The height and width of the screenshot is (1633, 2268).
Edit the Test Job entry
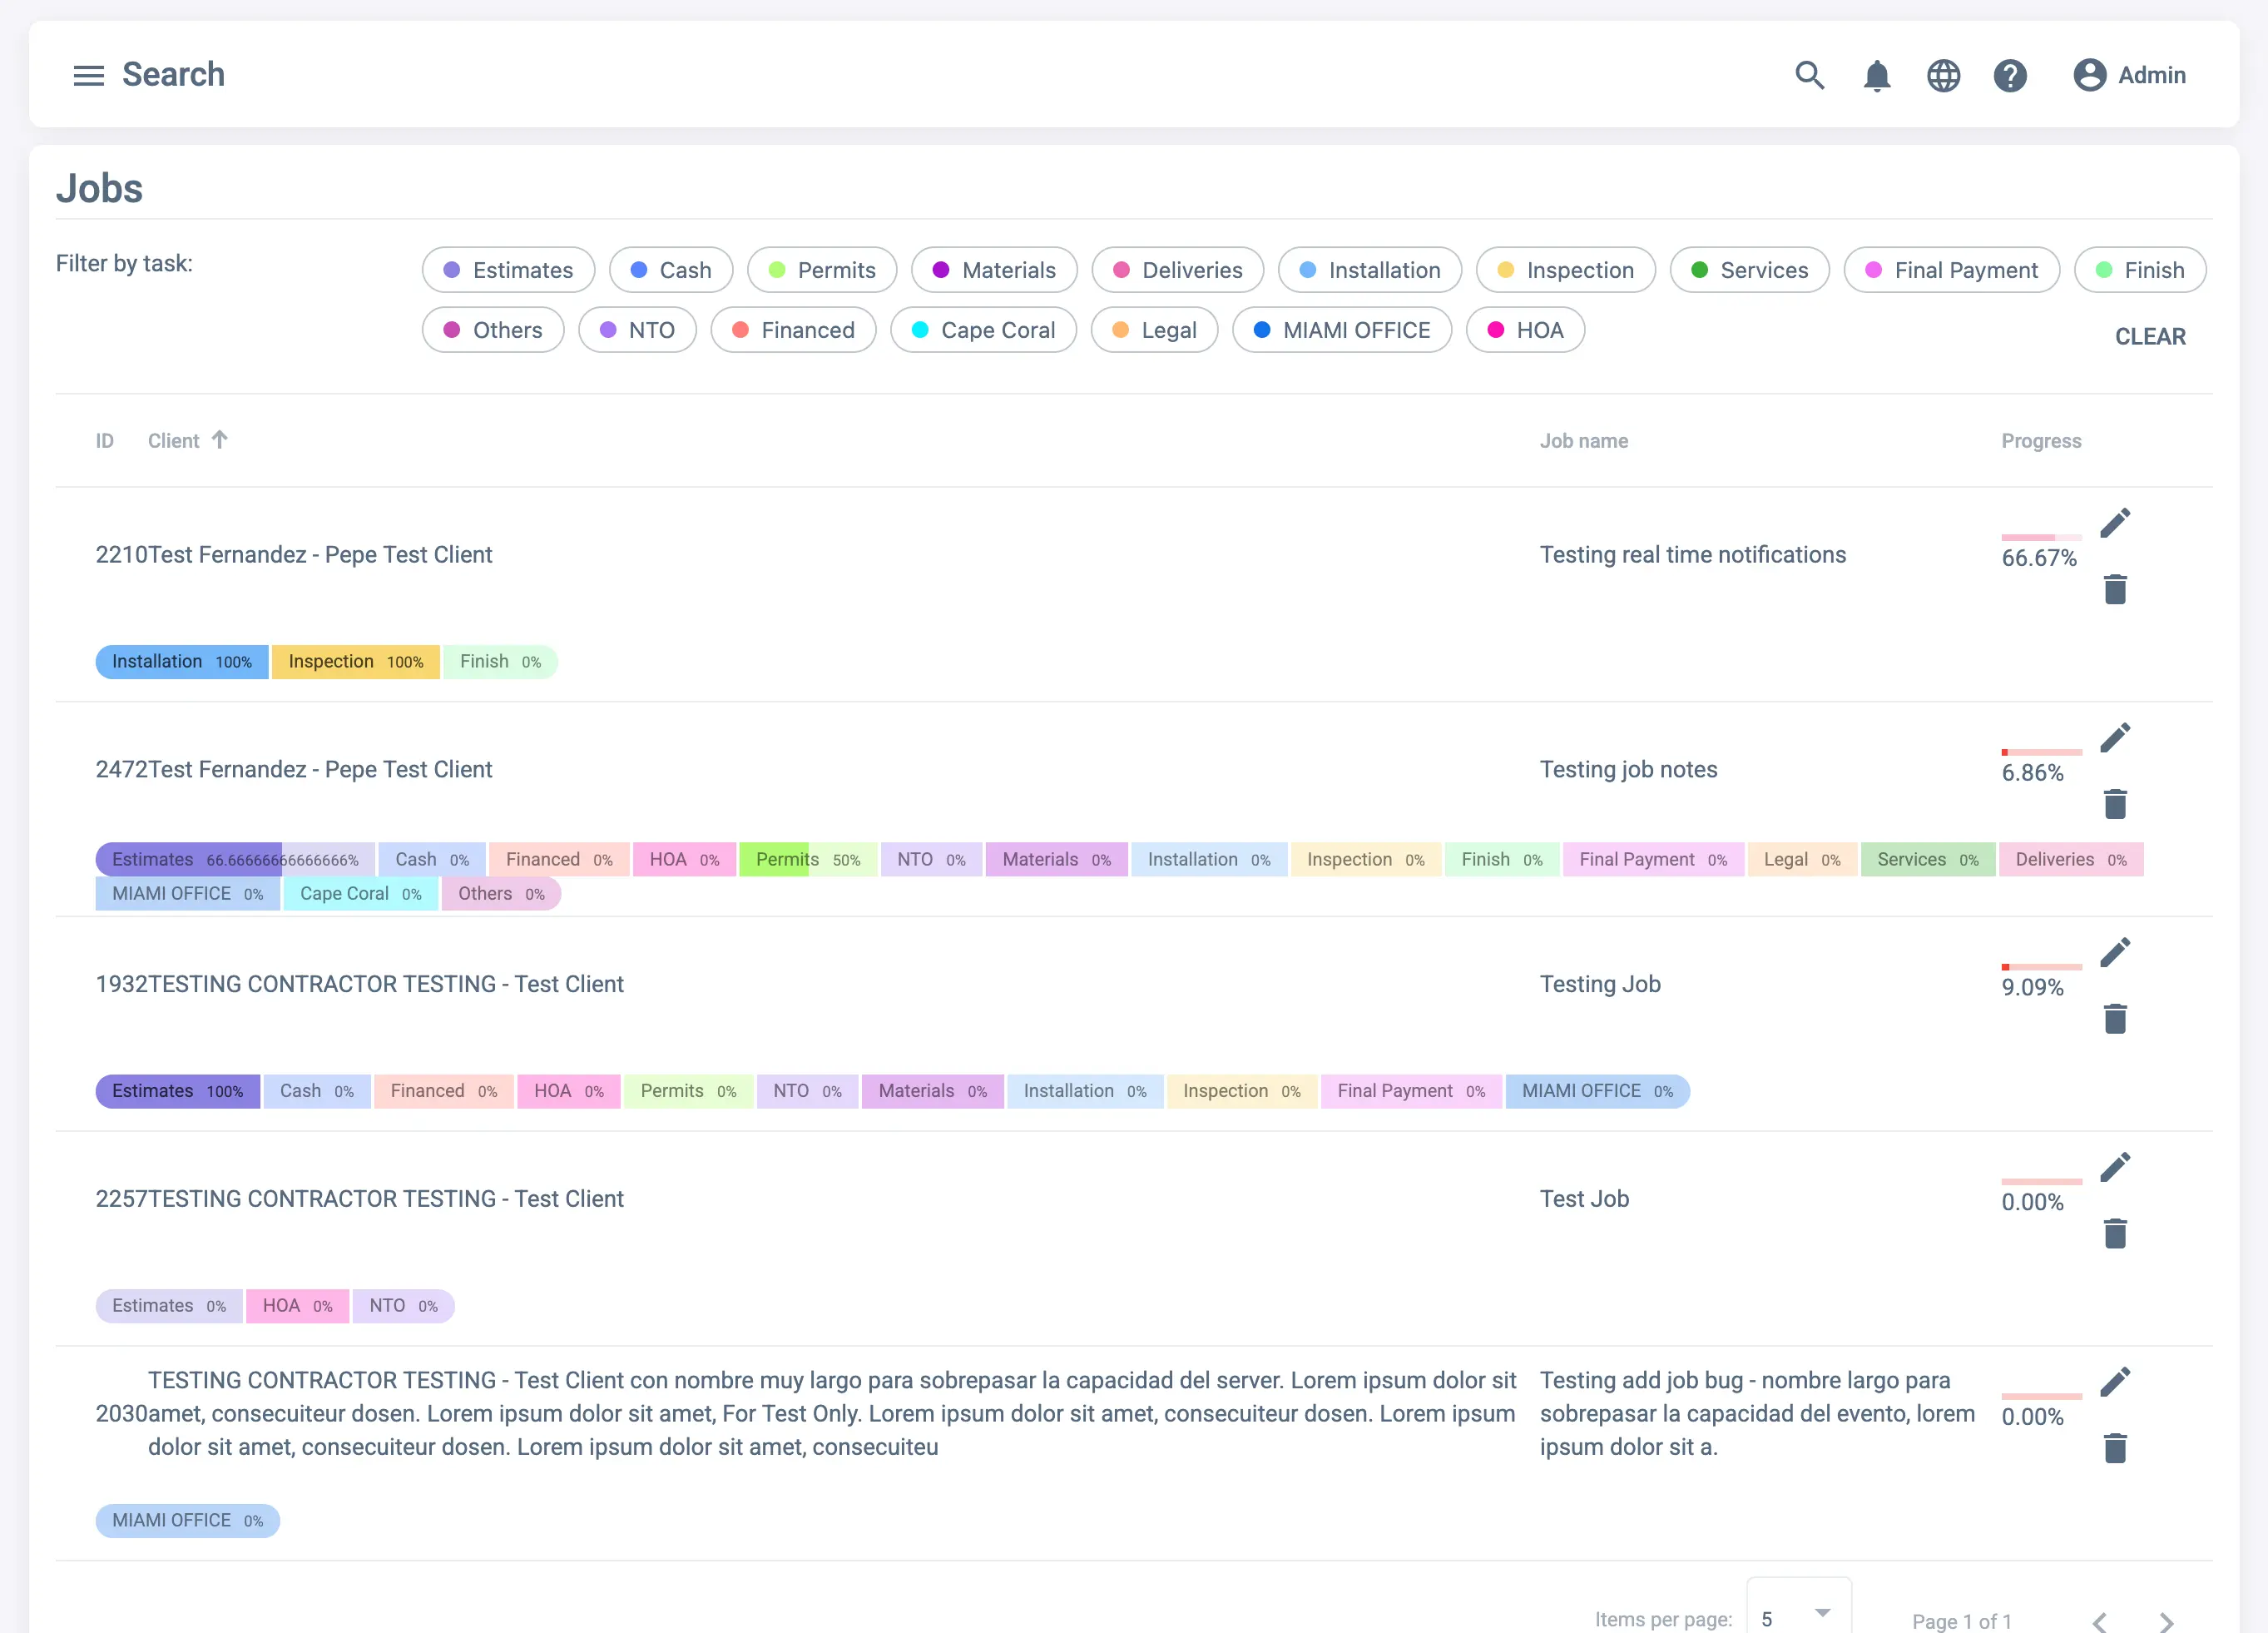[2114, 1167]
